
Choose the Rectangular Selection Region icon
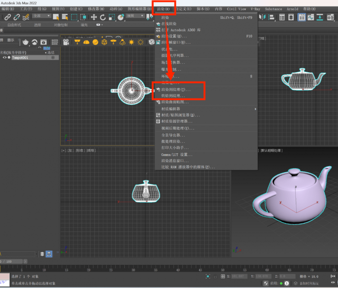coord(74,17)
